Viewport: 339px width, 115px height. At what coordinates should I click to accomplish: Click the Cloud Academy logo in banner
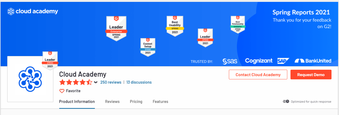click(33, 11)
